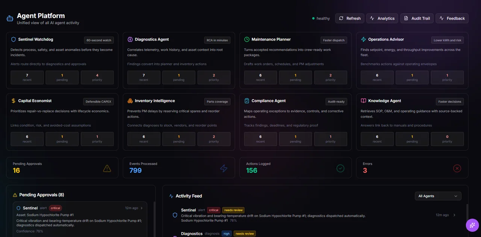Click the Actions Logged checkmark icon

[x=340, y=169]
